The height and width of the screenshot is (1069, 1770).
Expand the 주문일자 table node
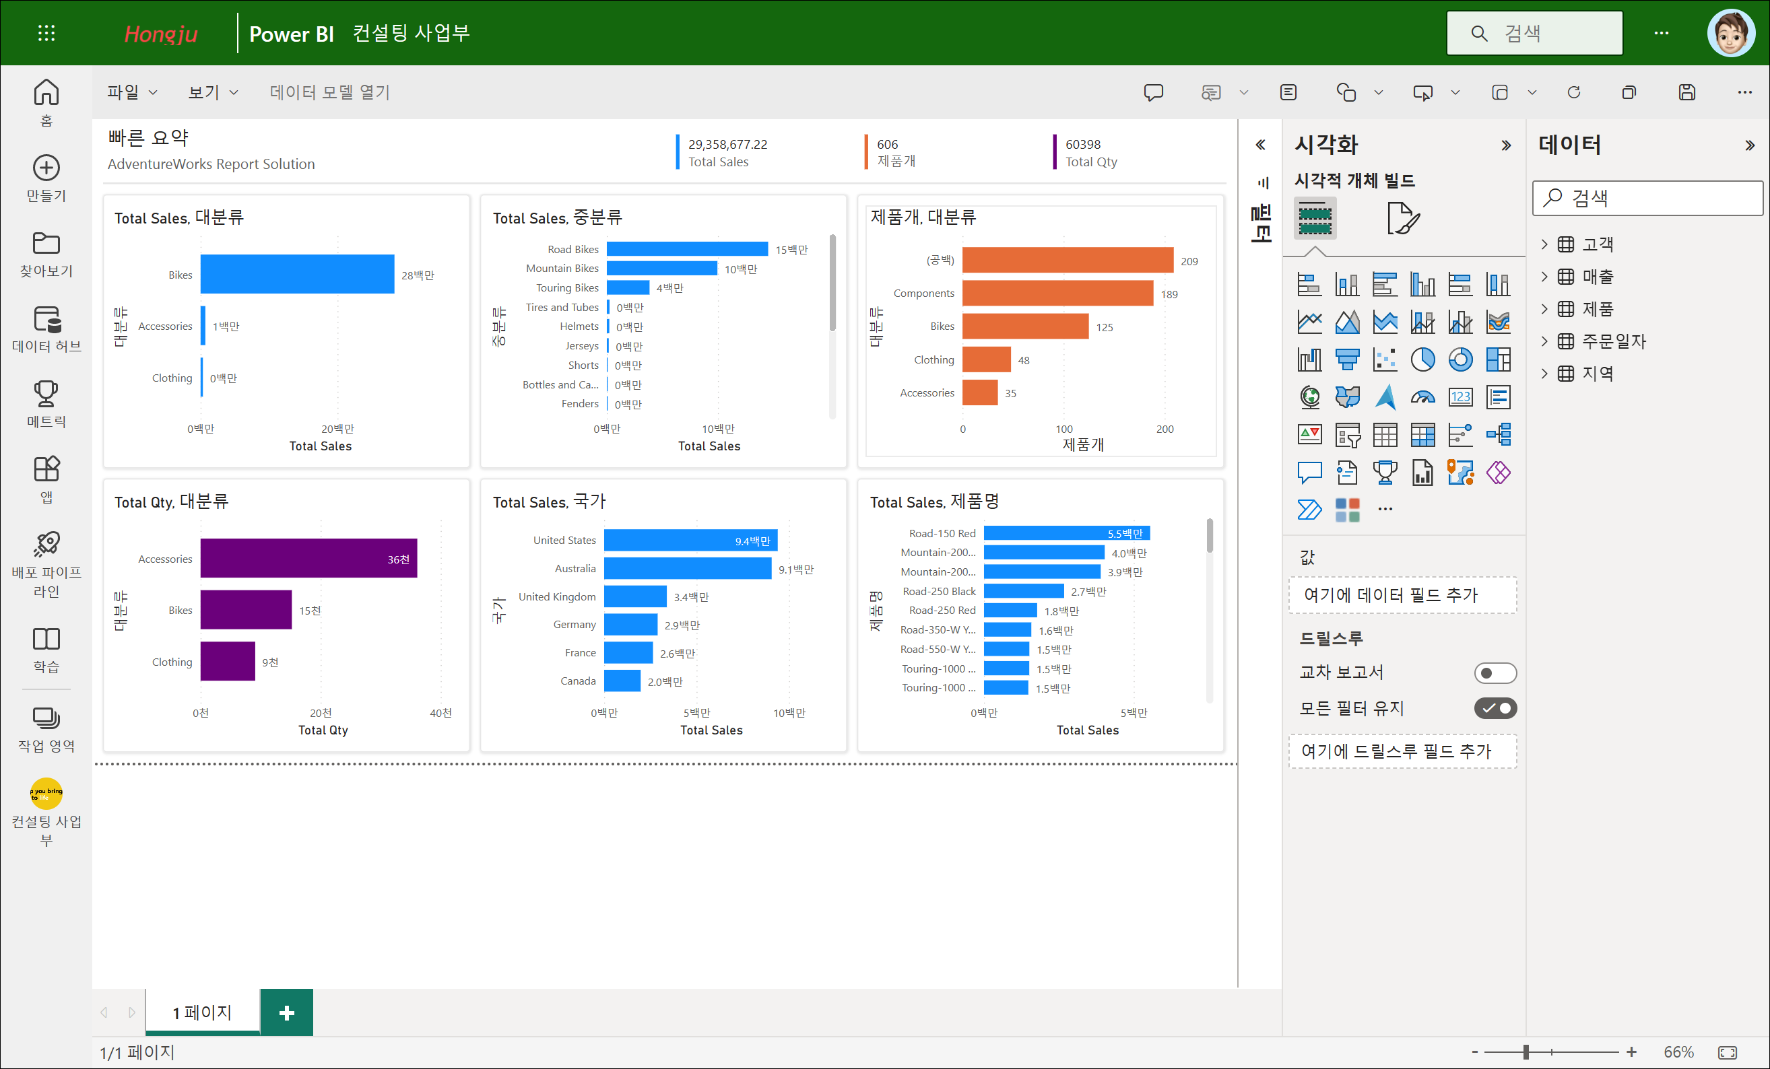click(x=1544, y=341)
